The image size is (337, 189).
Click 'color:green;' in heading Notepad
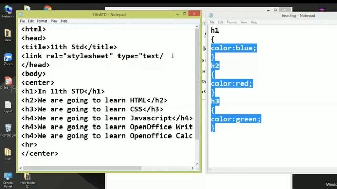click(236, 119)
